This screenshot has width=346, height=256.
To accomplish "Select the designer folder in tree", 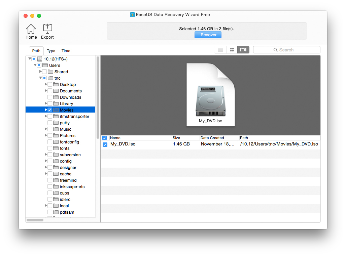I will 68,167.
